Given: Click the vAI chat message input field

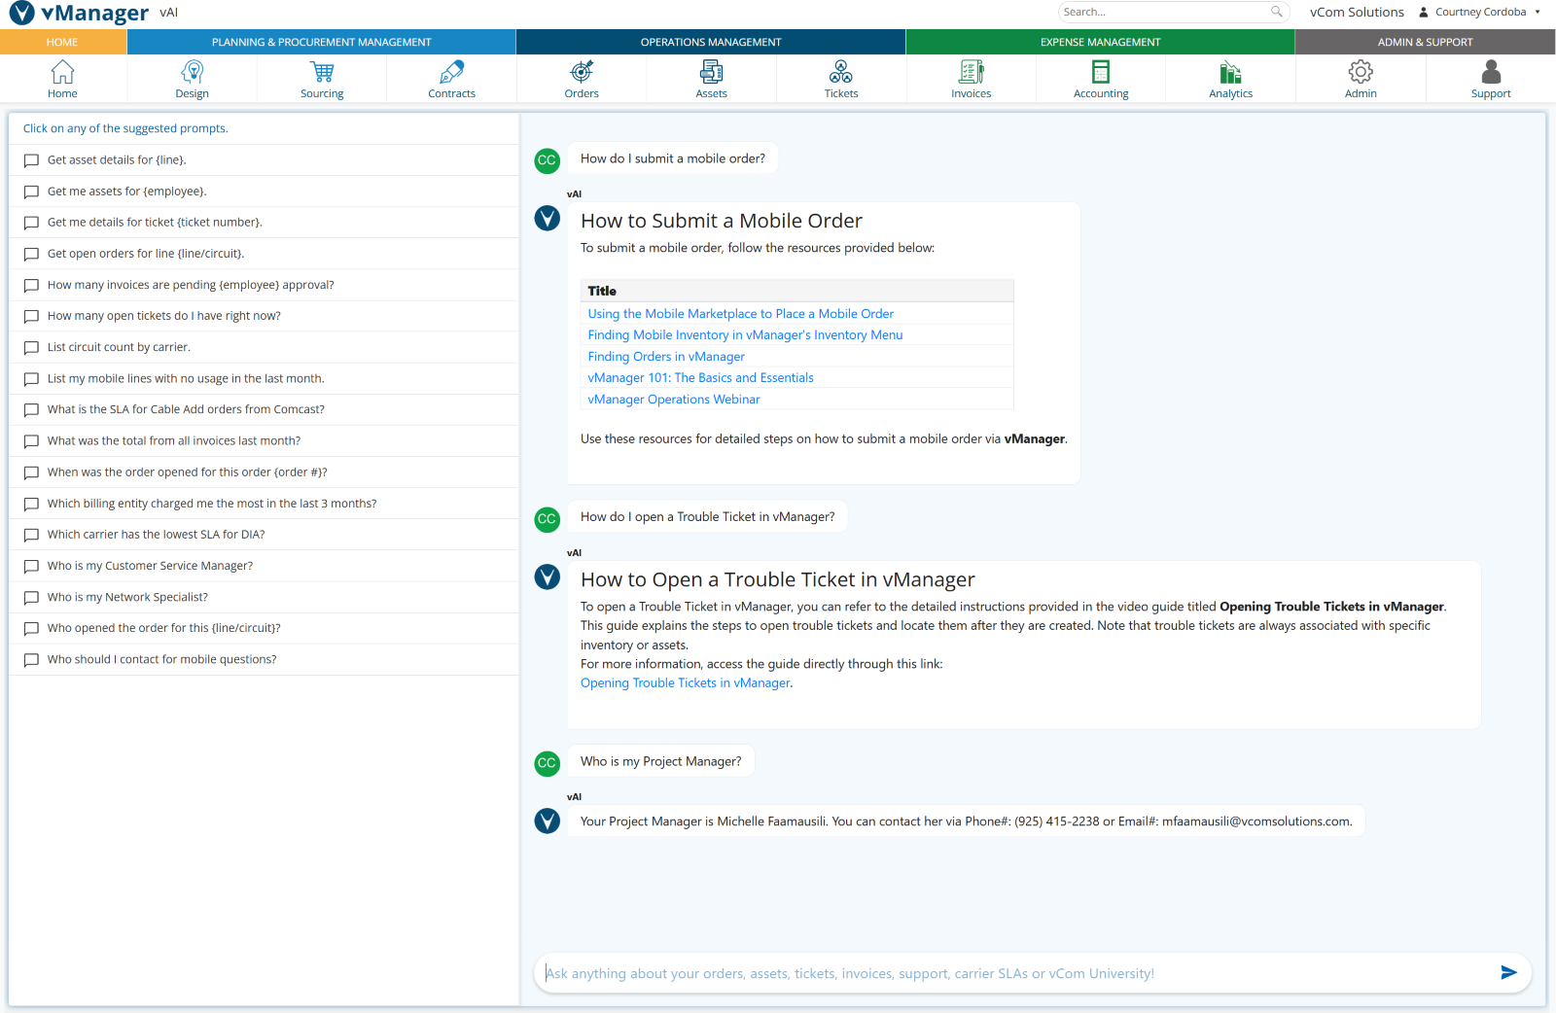Looking at the screenshot, I should tap(1011, 973).
